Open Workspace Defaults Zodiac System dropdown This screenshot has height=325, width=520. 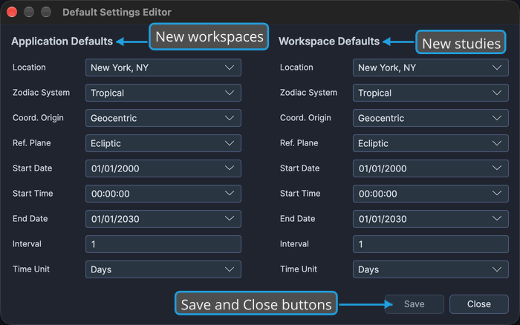430,93
